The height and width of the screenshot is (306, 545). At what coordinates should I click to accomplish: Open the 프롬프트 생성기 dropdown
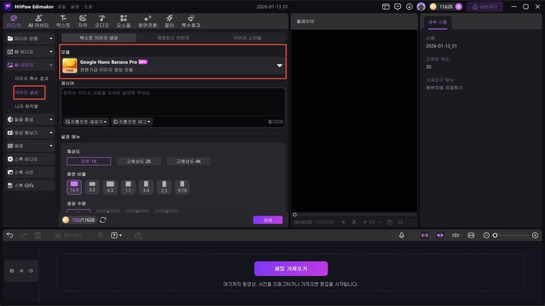point(86,122)
